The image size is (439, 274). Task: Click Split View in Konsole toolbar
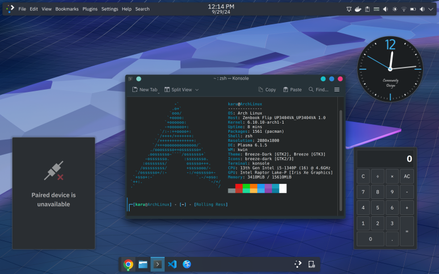[x=178, y=90]
